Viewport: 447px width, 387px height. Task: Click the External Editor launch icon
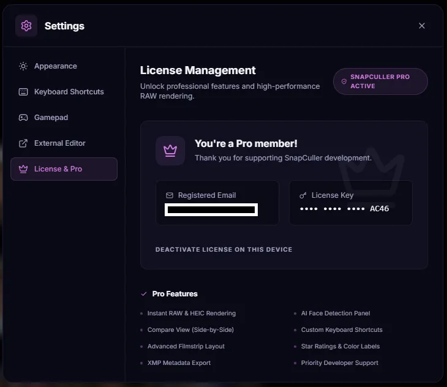(x=23, y=143)
